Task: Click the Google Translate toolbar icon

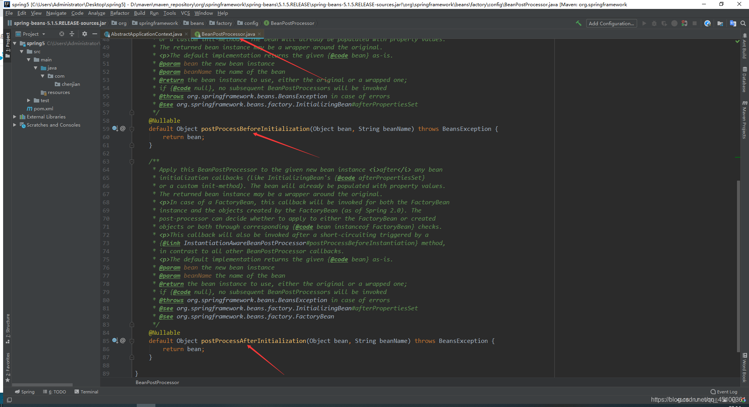Action: (x=733, y=23)
